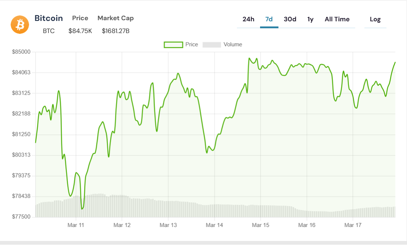Switch to the 24h time range

coord(248,19)
